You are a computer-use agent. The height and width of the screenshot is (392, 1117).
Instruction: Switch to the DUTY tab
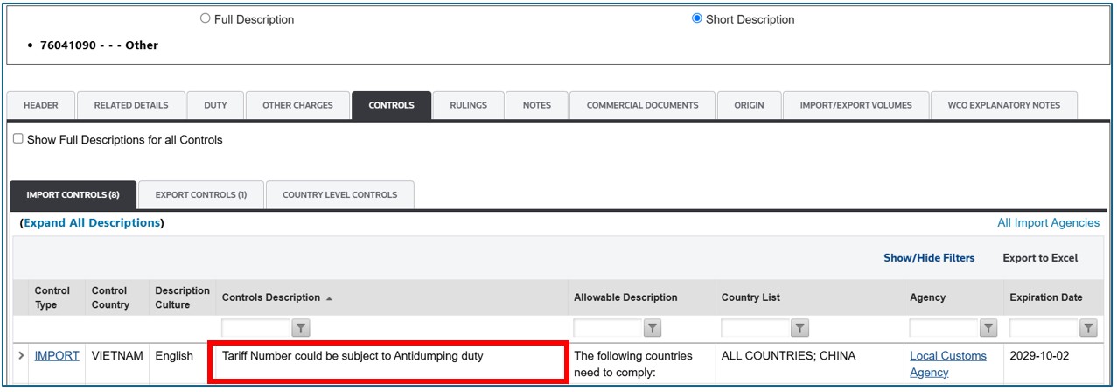[x=215, y=105]
